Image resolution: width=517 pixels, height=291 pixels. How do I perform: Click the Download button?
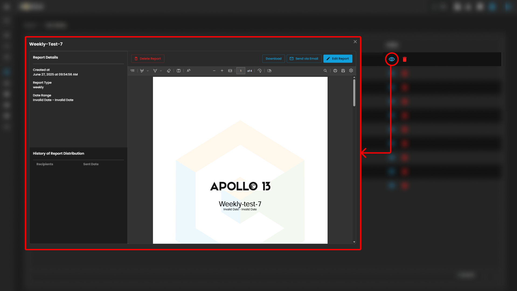[x=273, y=59]
